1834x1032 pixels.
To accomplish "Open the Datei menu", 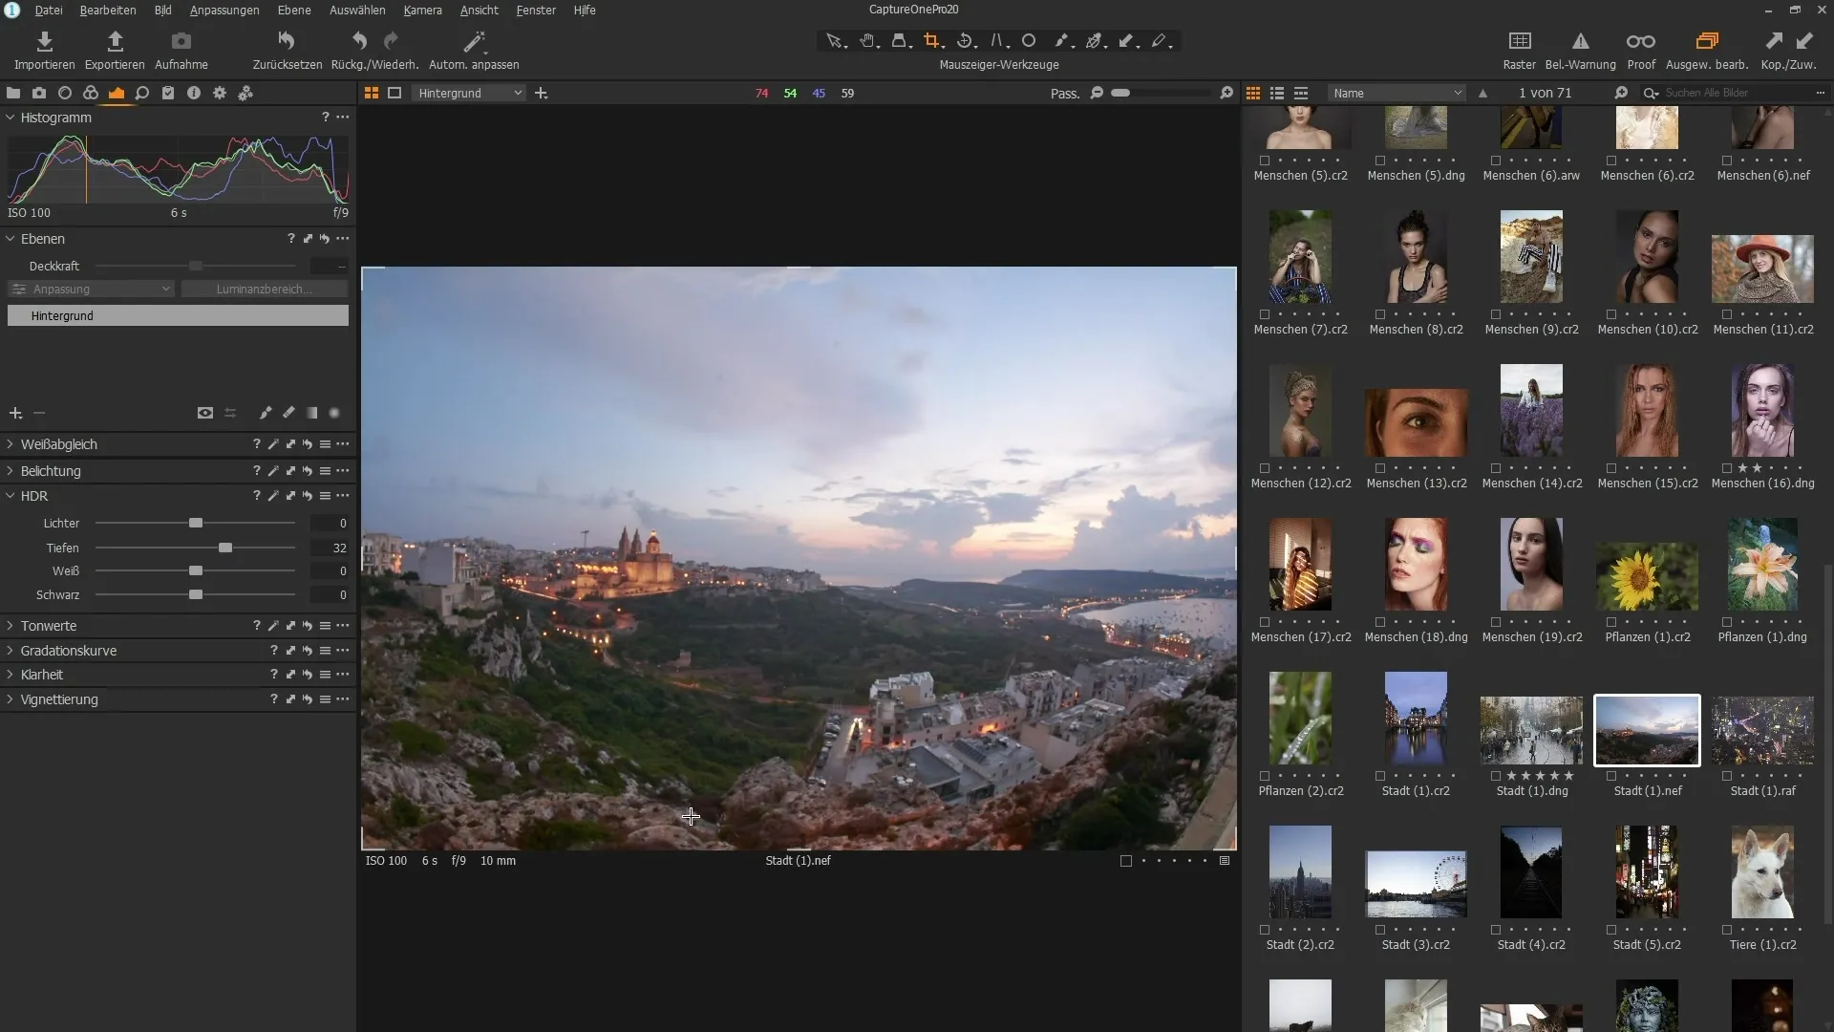I will coord(49,11).
